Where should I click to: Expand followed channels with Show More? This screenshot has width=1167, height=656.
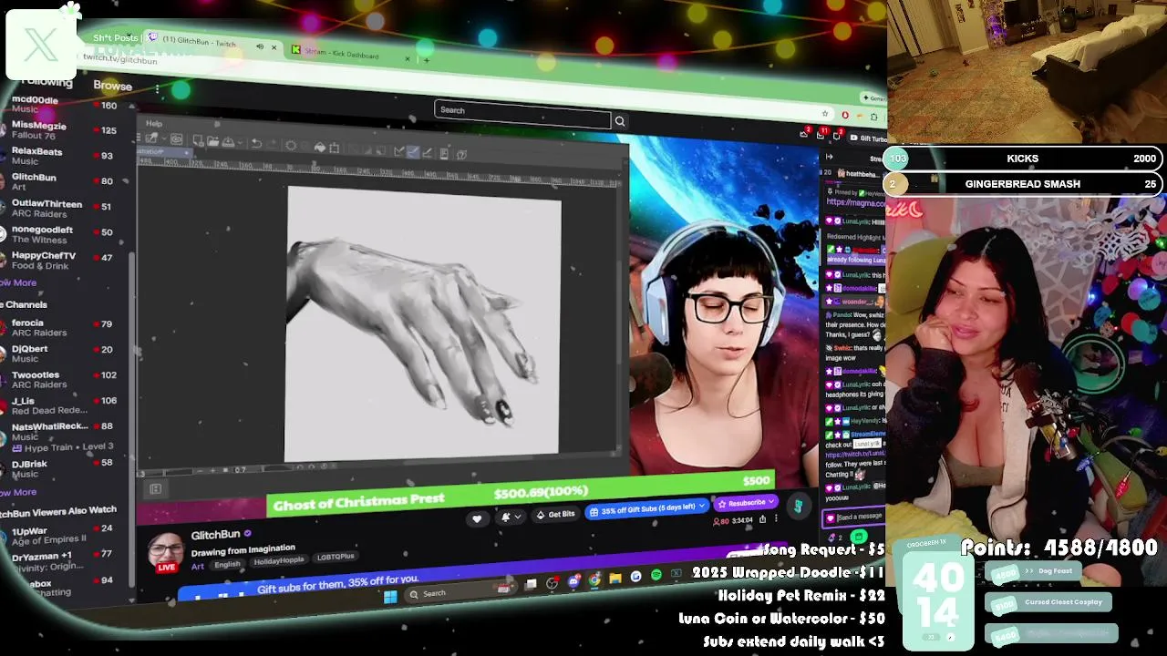coord(18,282)
